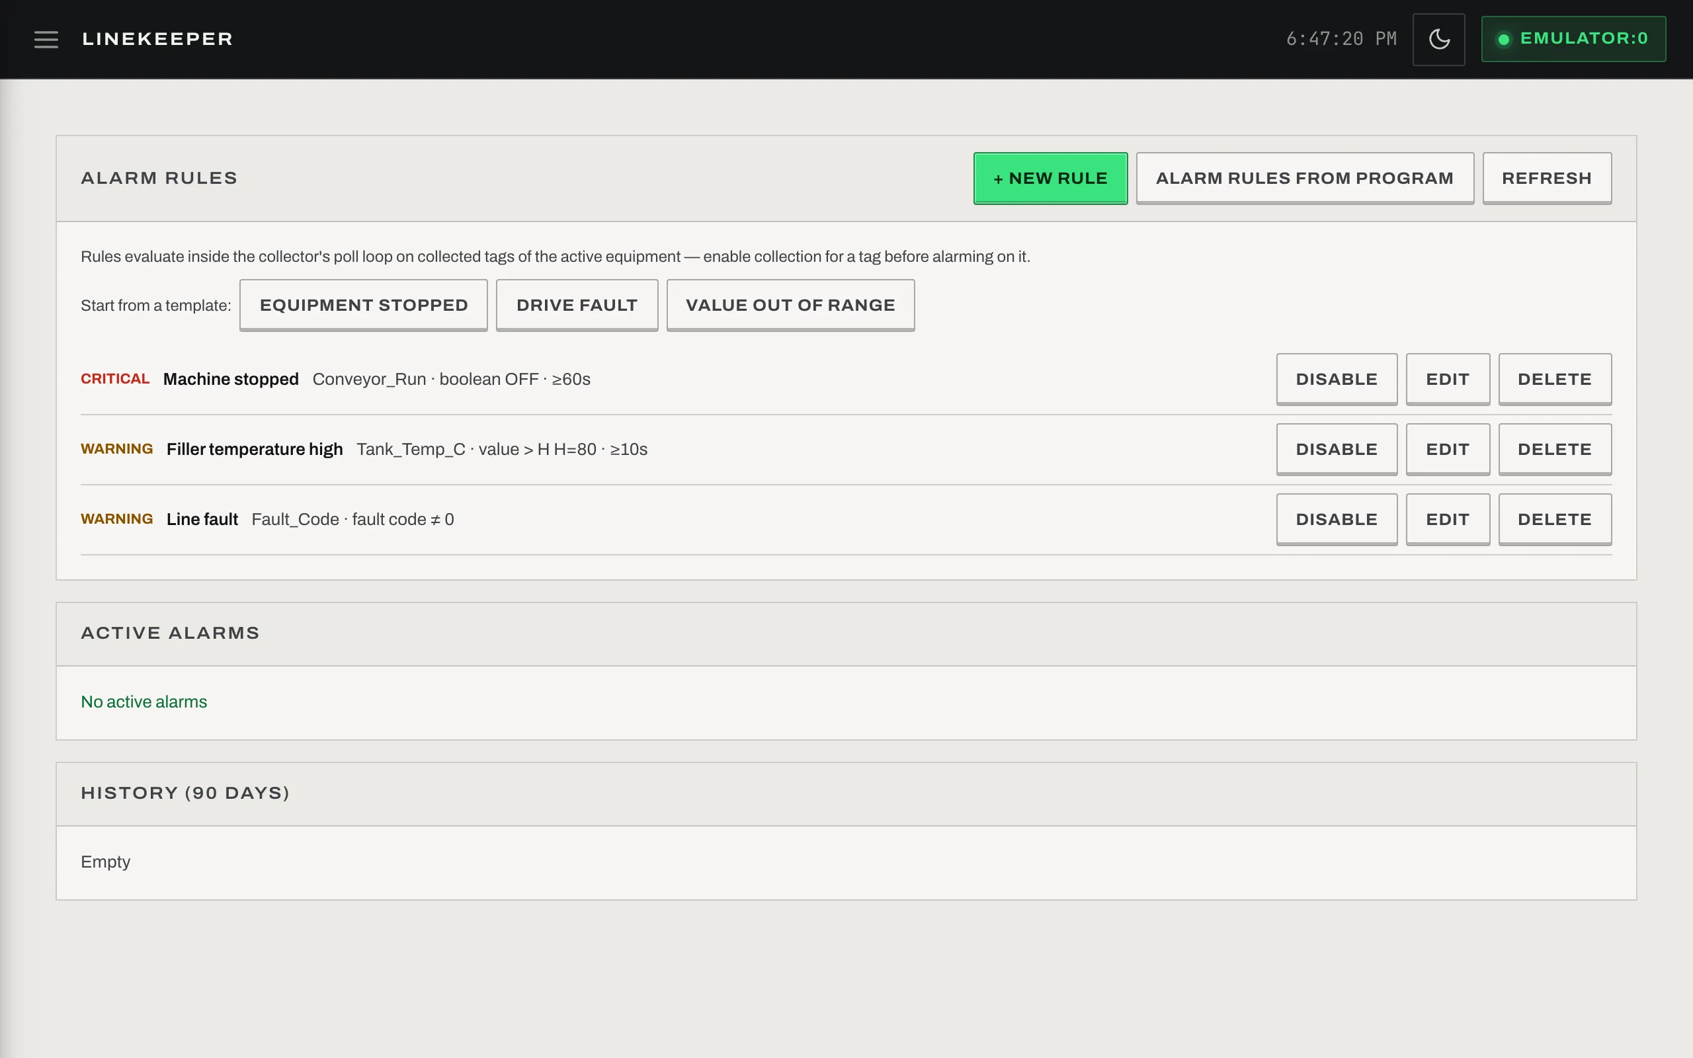Click the No active alarms message

click(x=144, y=702)
